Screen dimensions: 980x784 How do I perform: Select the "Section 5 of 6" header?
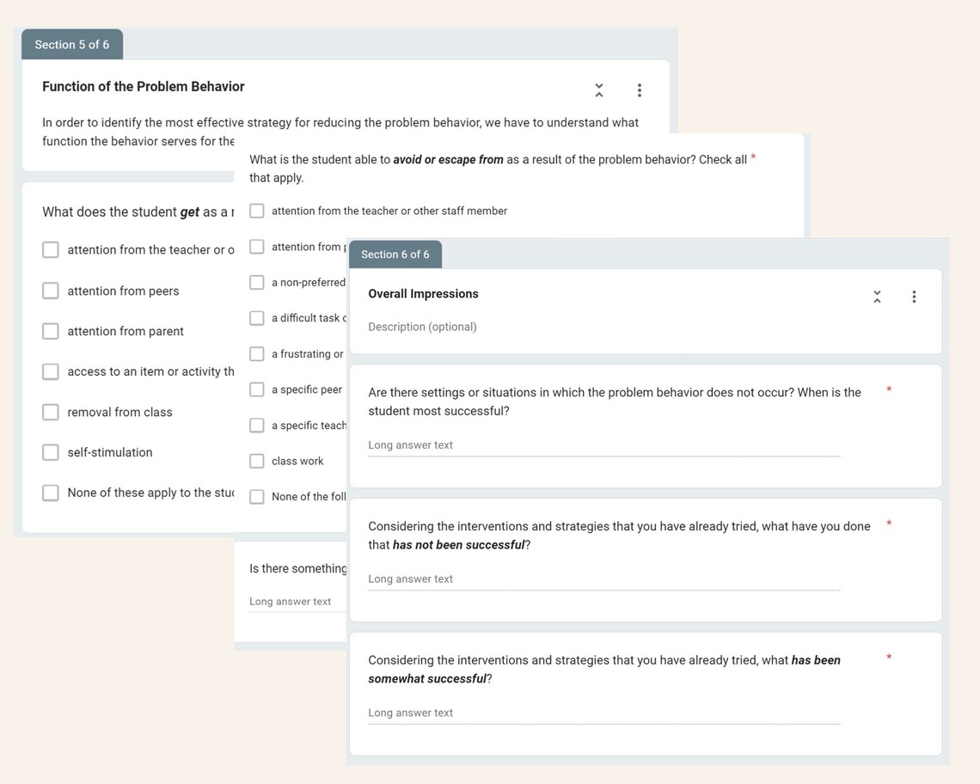(x=72, y=44)
